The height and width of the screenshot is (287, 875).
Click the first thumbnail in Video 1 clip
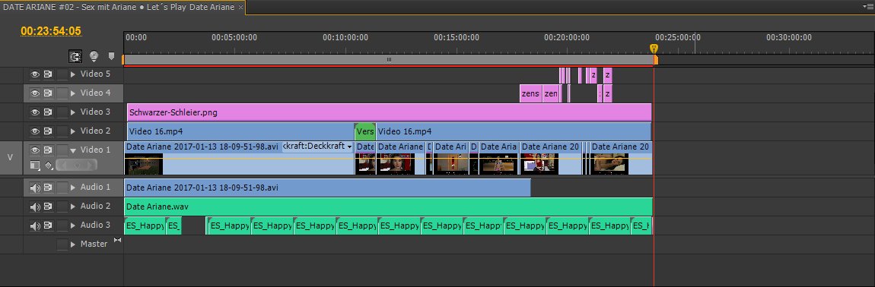pos(143,165)
